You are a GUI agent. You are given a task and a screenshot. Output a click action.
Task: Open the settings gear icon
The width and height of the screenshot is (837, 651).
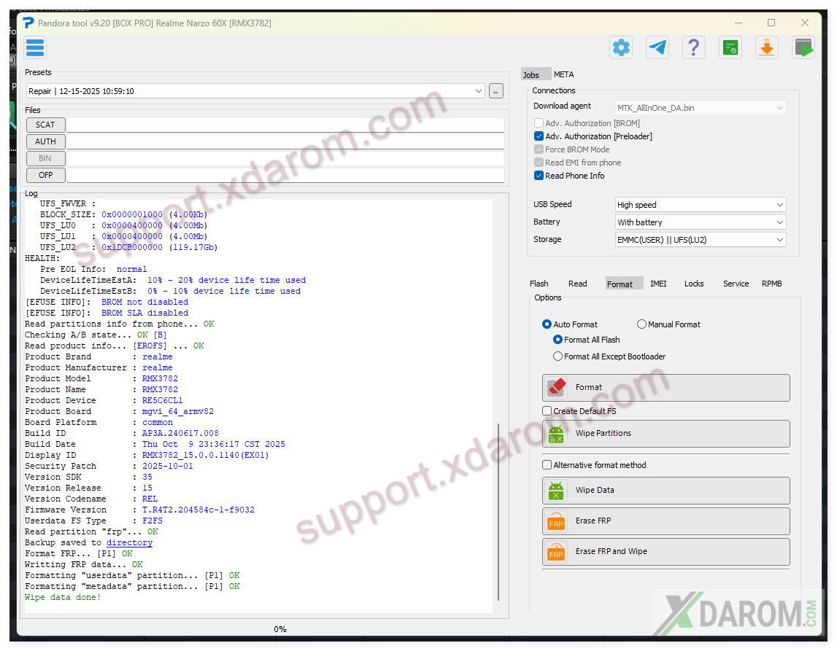(621, 48)
